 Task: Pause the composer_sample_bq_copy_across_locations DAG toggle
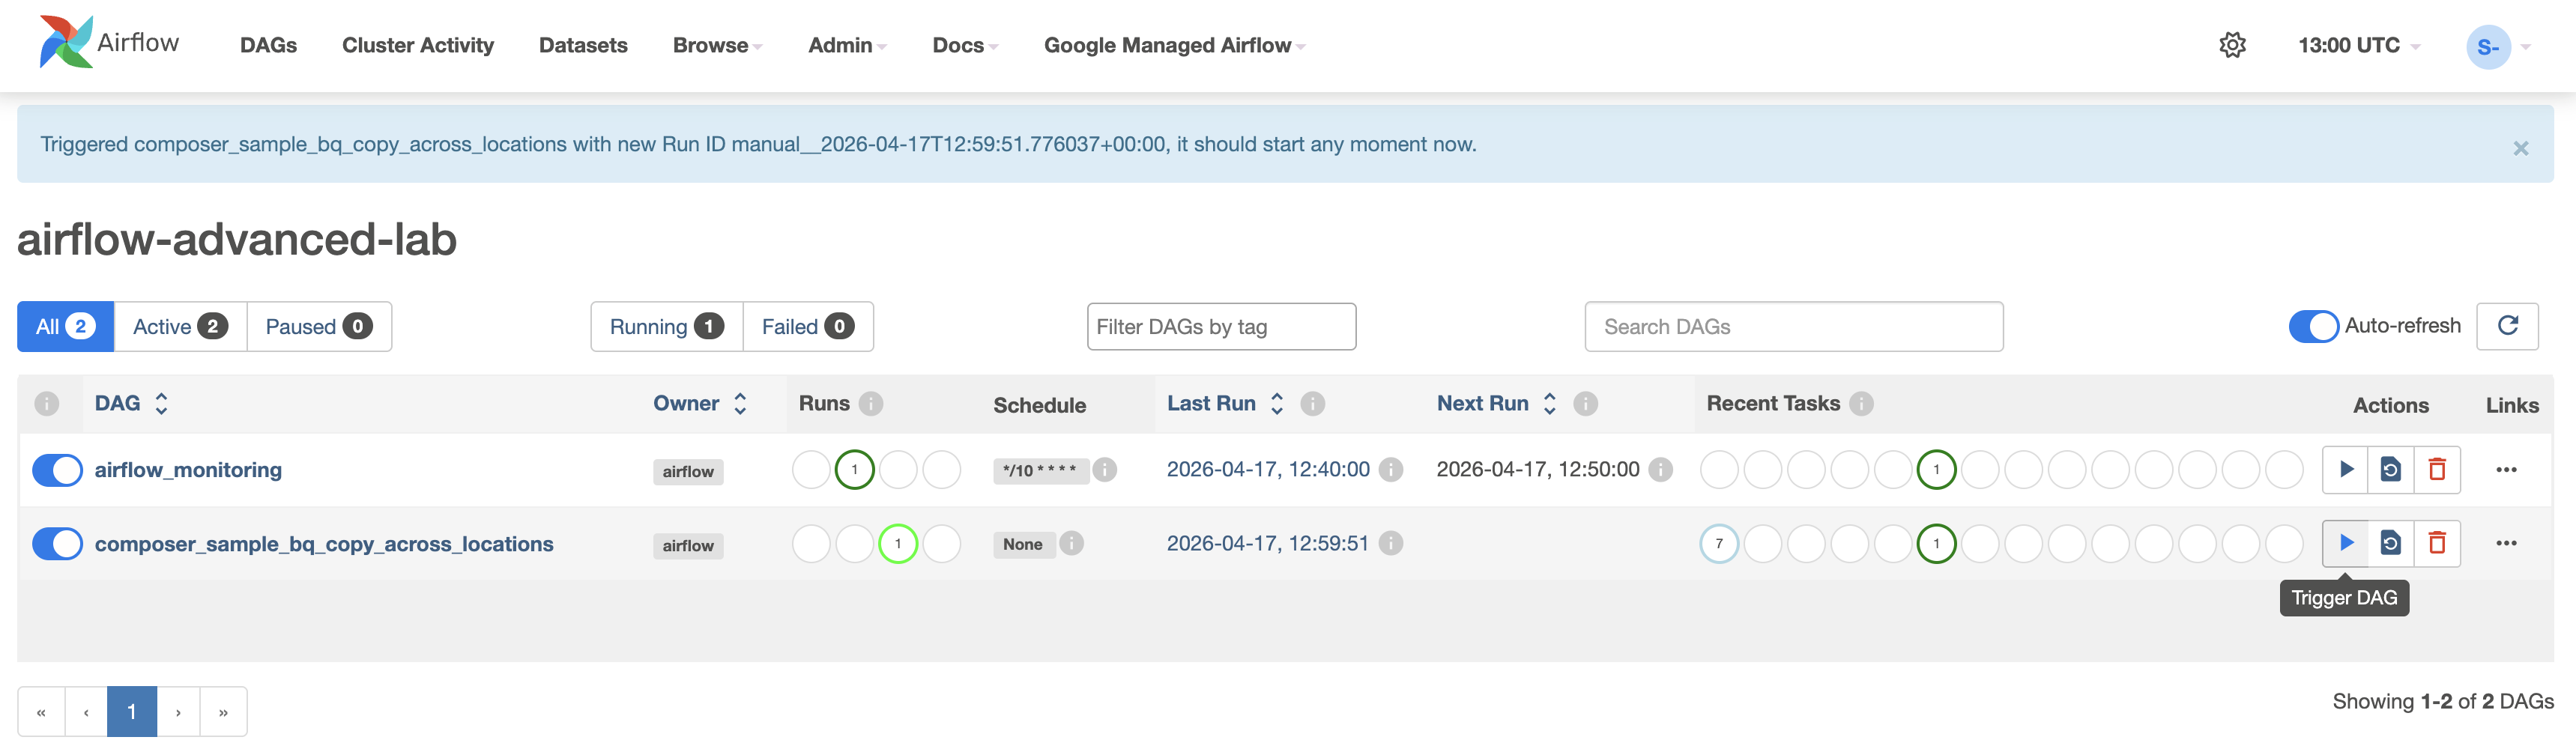pos(57,544)
